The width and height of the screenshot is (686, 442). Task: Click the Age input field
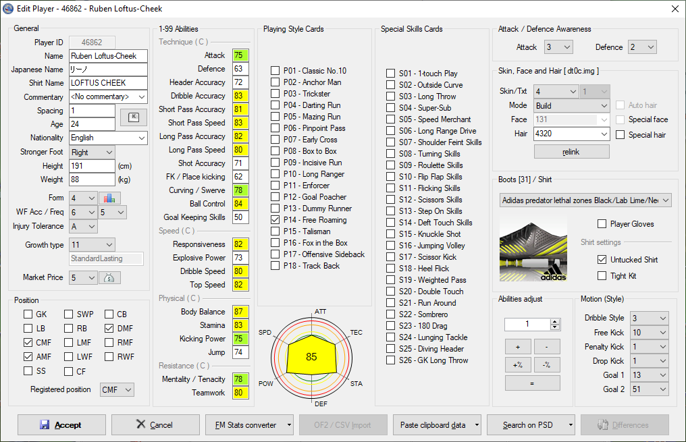[x=92, y=123]
